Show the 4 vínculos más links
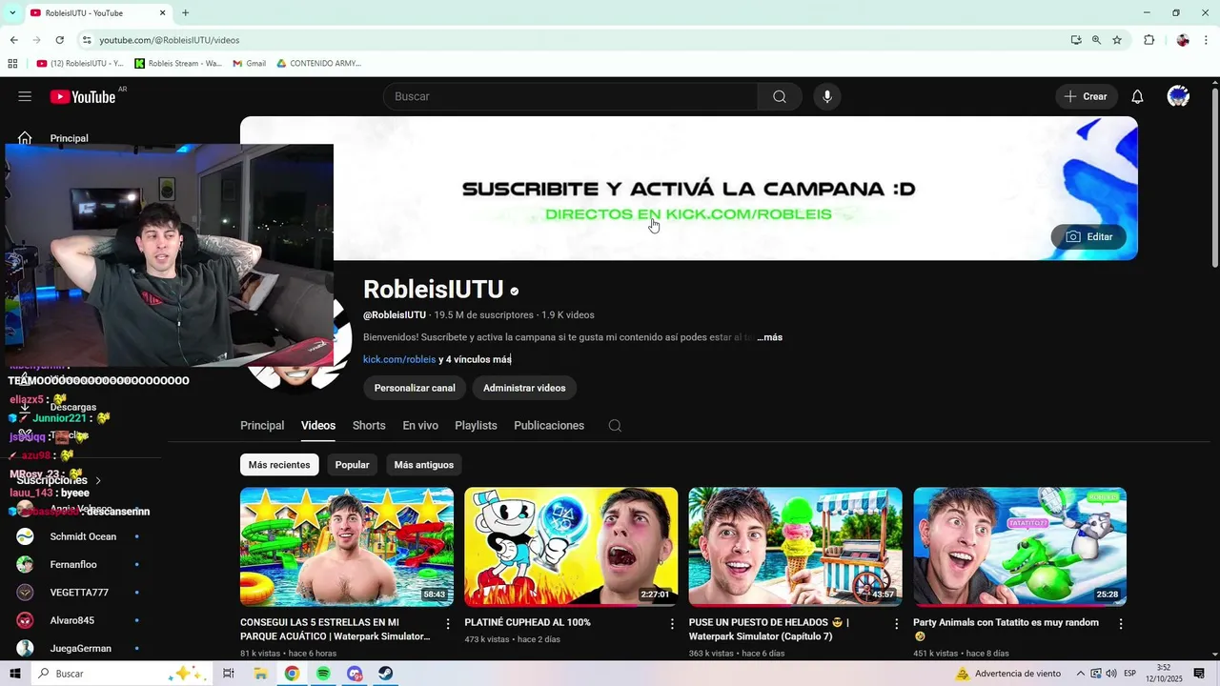This screenshot has height=686, width=1220. pyautogui.click(x=475, y=359)
